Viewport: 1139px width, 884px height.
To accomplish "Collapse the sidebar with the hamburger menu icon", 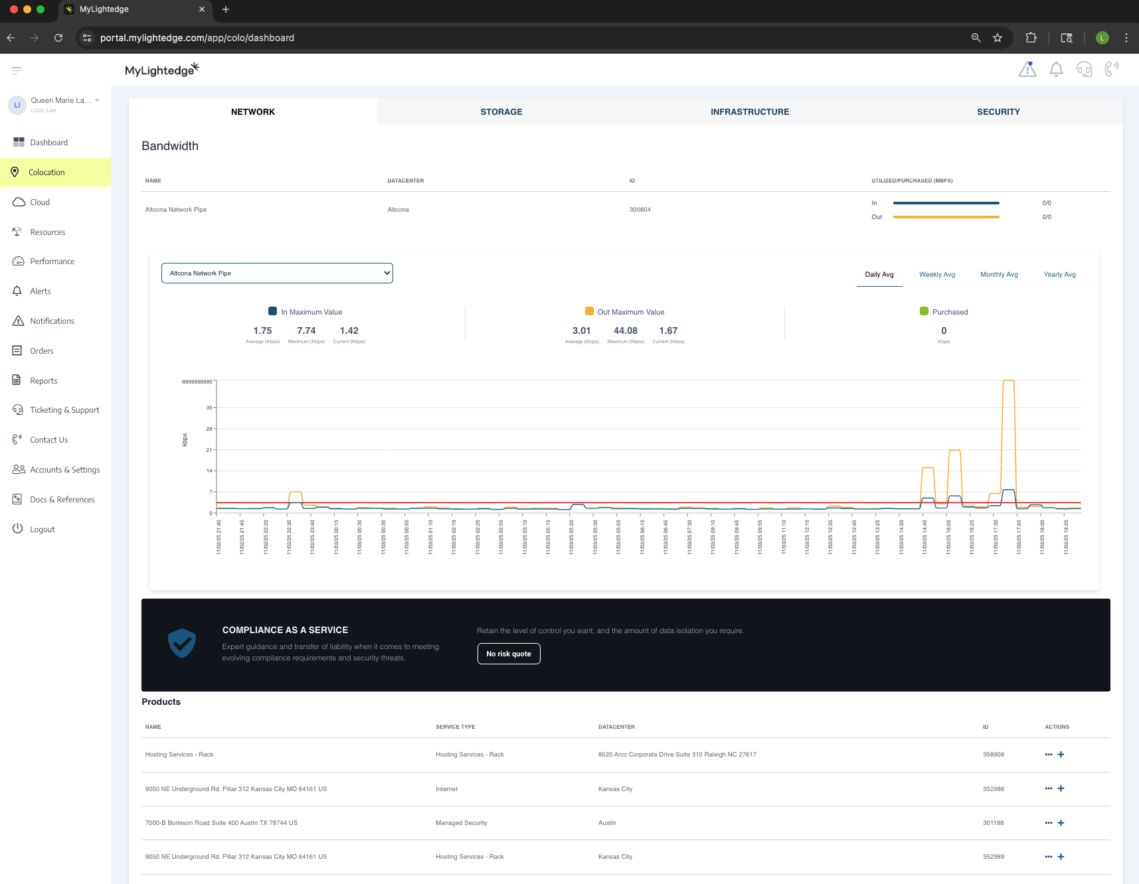I will [17, 70].
